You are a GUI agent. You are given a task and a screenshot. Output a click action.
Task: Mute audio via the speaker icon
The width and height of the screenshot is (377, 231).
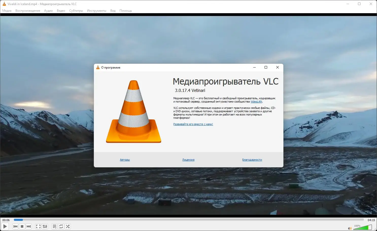point(350,228)
